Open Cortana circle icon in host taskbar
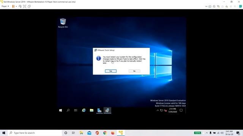Screen dimensions: 243x136 (66, 133)
